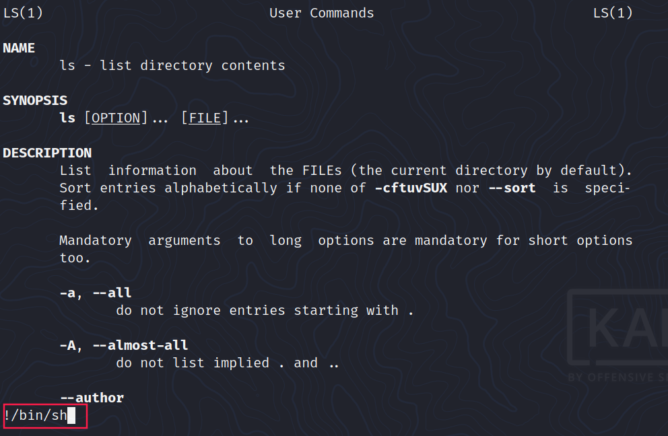Click the bold -cftuvSUX flags text
This screenshot has width=668, height=436.
411,188
